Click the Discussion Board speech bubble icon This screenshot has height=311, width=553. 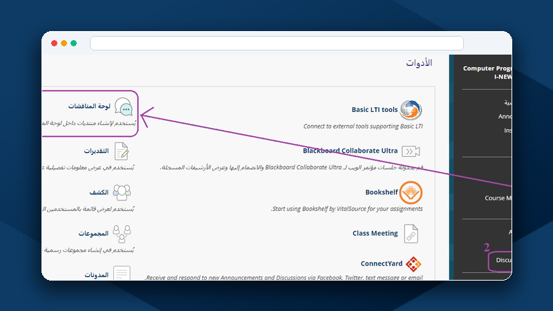(124, 107)
